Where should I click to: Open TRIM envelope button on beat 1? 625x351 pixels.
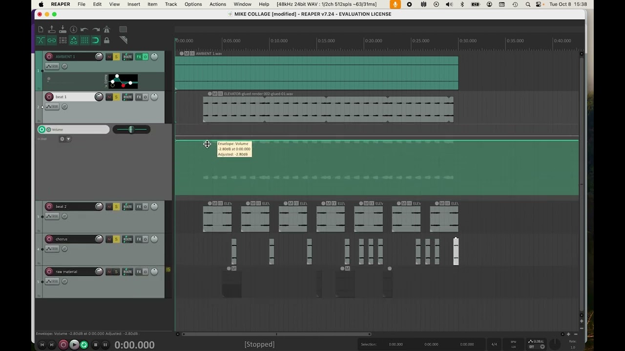click(x=52, y=107)
